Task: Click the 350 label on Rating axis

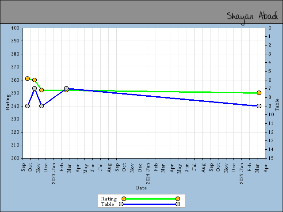Action: click(x=15, y=93)
